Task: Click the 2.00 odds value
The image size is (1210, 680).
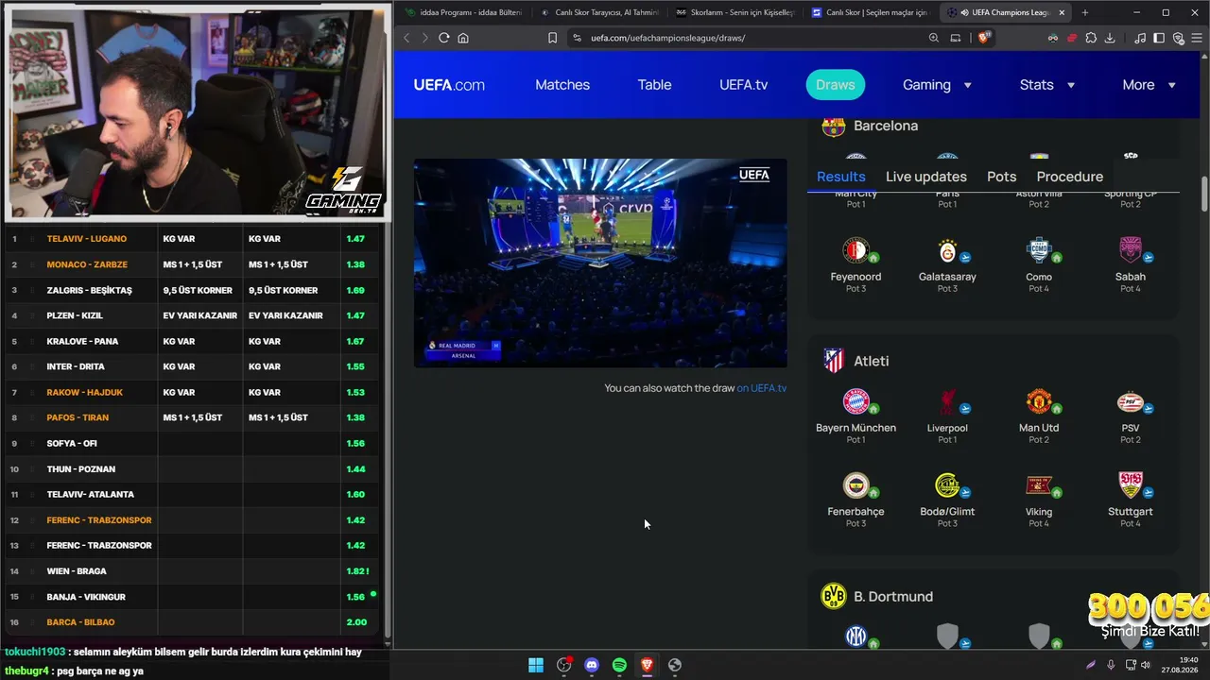Action: point(356,622)
